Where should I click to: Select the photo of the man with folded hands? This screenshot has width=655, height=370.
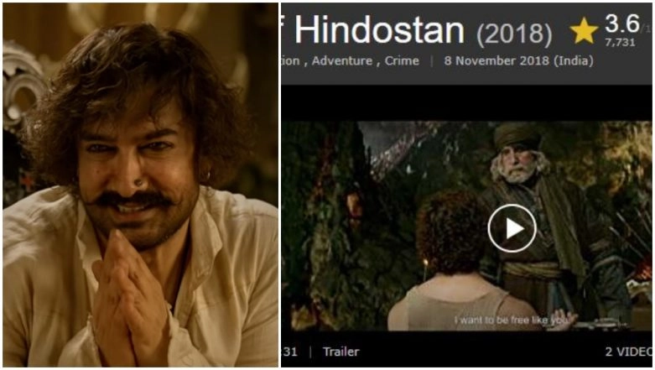140,185
